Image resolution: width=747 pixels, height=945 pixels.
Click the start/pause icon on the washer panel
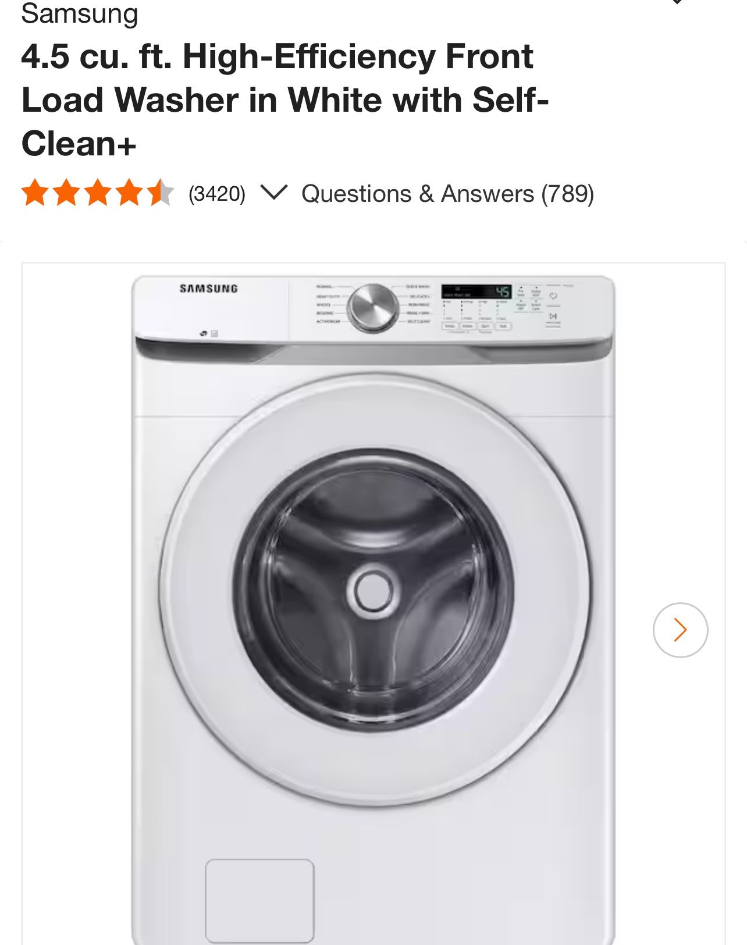coord(553,316)
